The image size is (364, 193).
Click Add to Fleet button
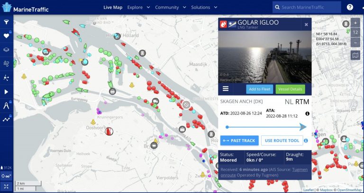[x=260, y=89]
